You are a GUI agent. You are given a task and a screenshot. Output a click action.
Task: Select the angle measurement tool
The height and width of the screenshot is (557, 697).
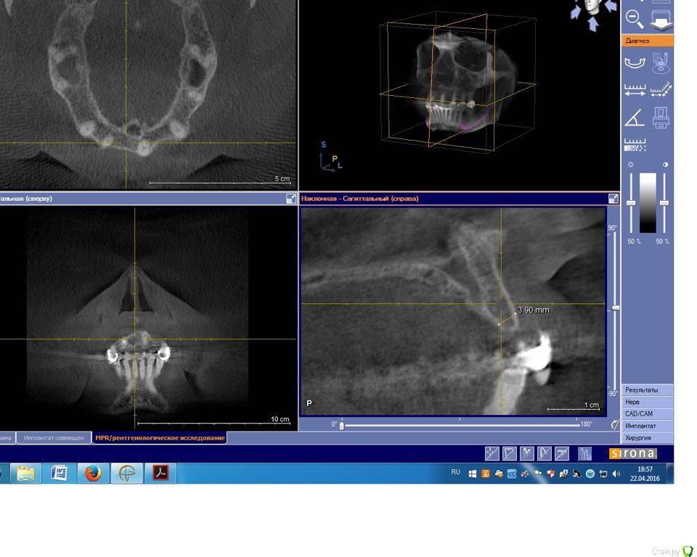(635, 117)
